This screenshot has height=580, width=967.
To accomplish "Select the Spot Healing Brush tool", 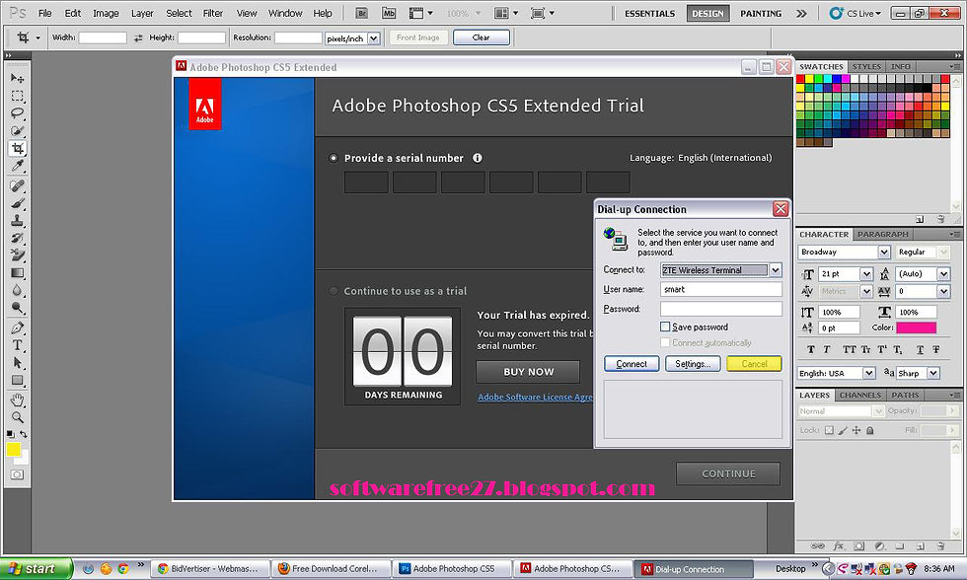I will [18, 185].
